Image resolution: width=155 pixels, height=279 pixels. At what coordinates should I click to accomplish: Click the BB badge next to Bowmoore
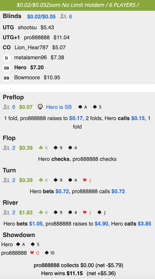pos(6,78)
